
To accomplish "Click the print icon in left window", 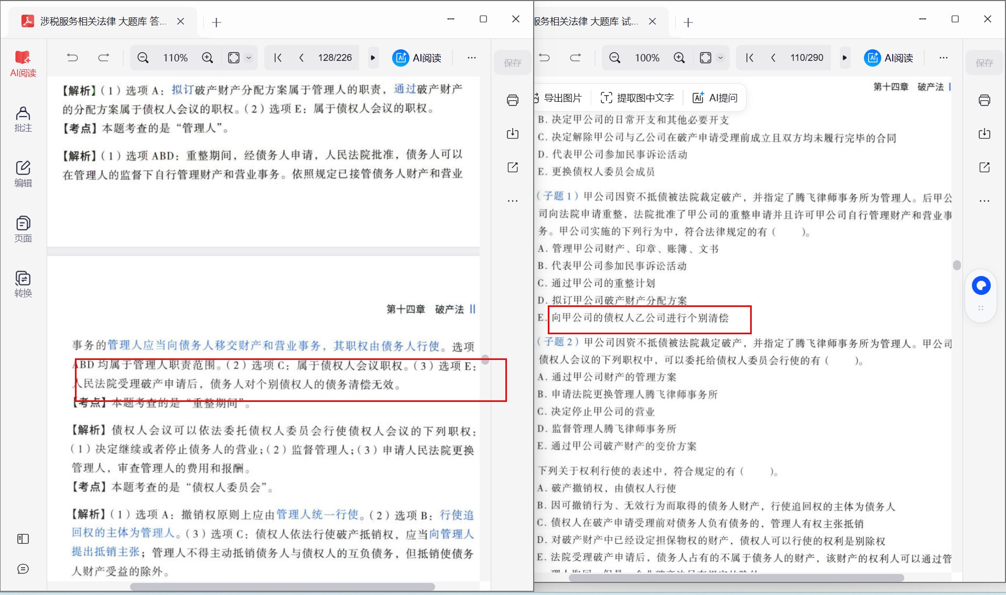I will point(512,100).
